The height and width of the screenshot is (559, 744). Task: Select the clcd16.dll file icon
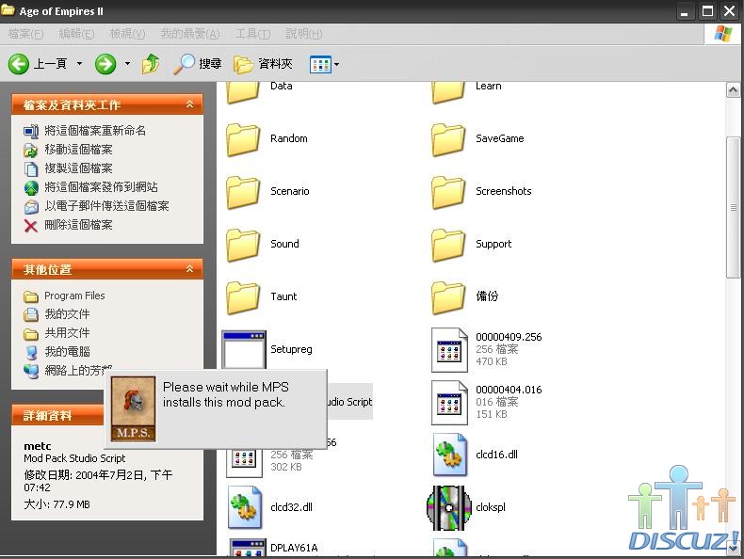pyautogui.click(x=448, y=455)
